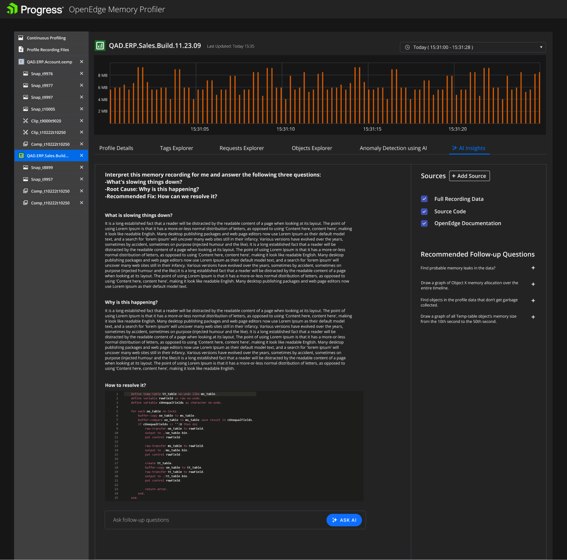Click the 15:31:10 timeline label
The height and width of the screenshot is (560, 567).
tap(286, 129)
